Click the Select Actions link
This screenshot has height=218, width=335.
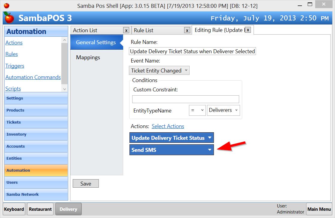168,126
